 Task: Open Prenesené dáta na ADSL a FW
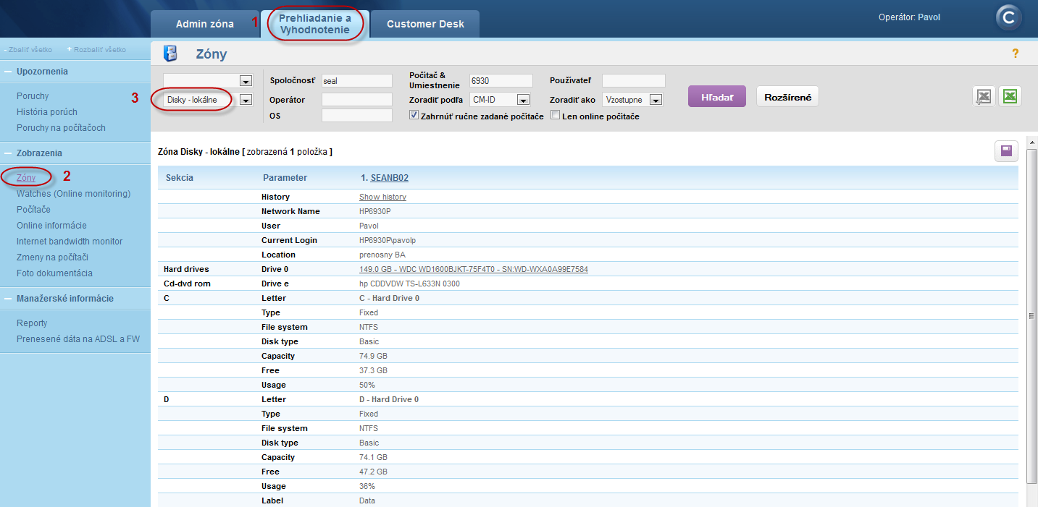pyautogui.click(x=78, y=339)
